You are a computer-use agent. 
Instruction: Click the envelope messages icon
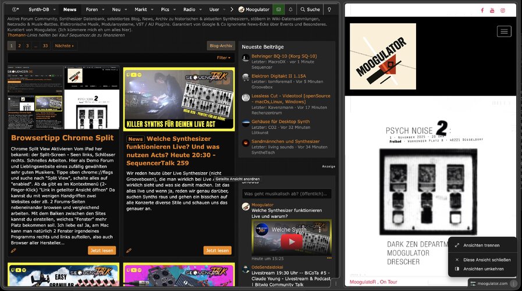pos(279,10)
